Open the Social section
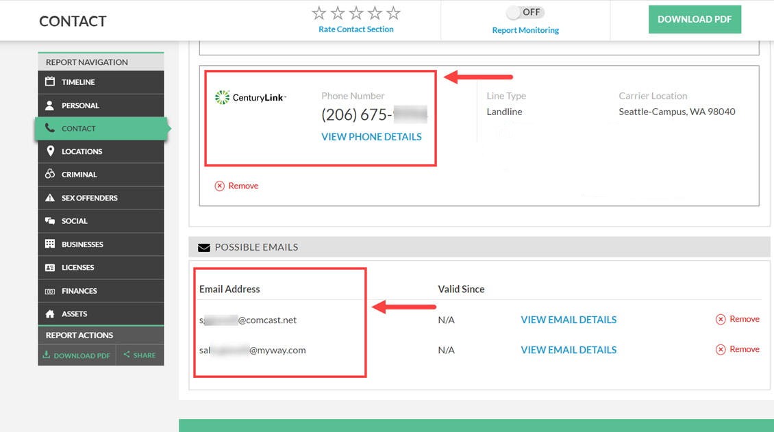774x432 pixels. (x=101, y=221)
